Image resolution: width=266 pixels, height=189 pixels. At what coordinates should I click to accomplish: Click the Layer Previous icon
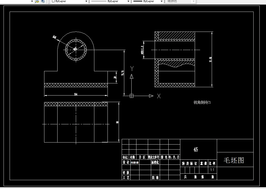(43, 1)
